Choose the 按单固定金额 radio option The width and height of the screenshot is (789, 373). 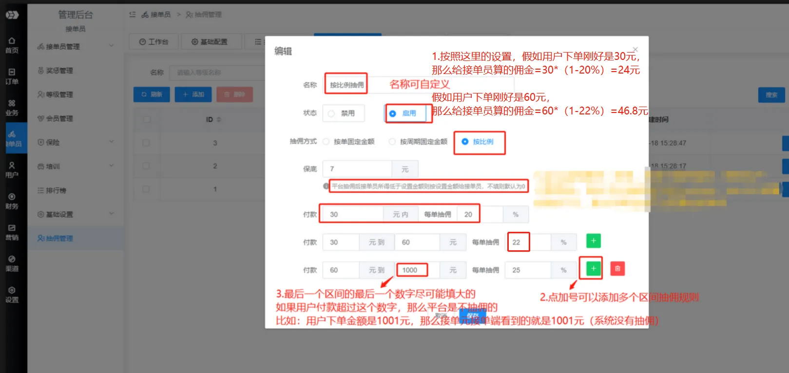coord(326,142)
